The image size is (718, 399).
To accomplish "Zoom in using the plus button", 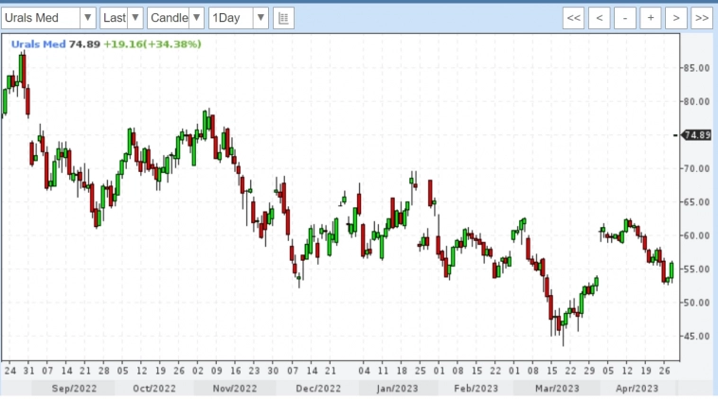I will 650,18.
